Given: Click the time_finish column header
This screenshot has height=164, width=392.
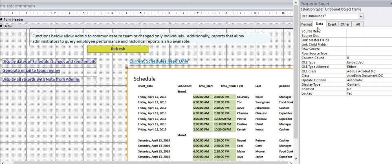Looking at the screenshot, I should click(228, 86).
